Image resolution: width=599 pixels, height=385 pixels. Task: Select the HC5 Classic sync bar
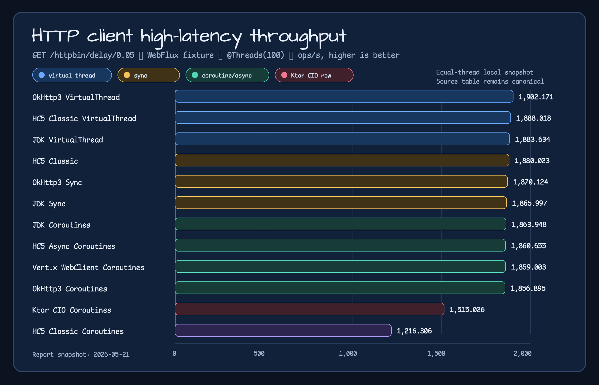tap(342, 160)
